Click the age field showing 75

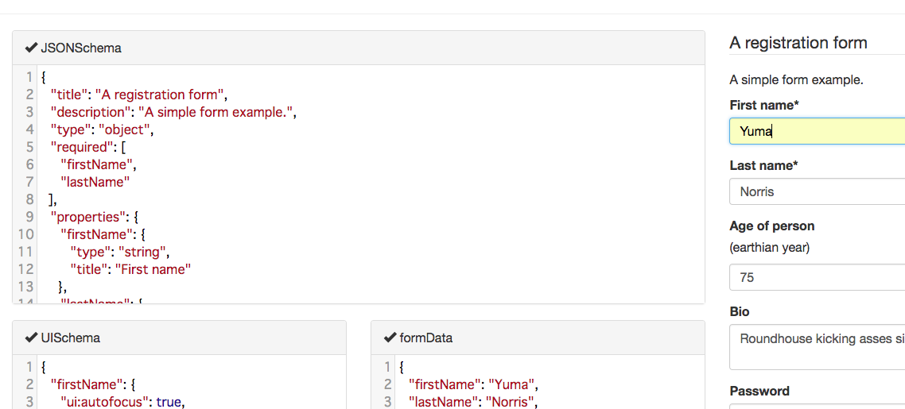pos(818,277)
